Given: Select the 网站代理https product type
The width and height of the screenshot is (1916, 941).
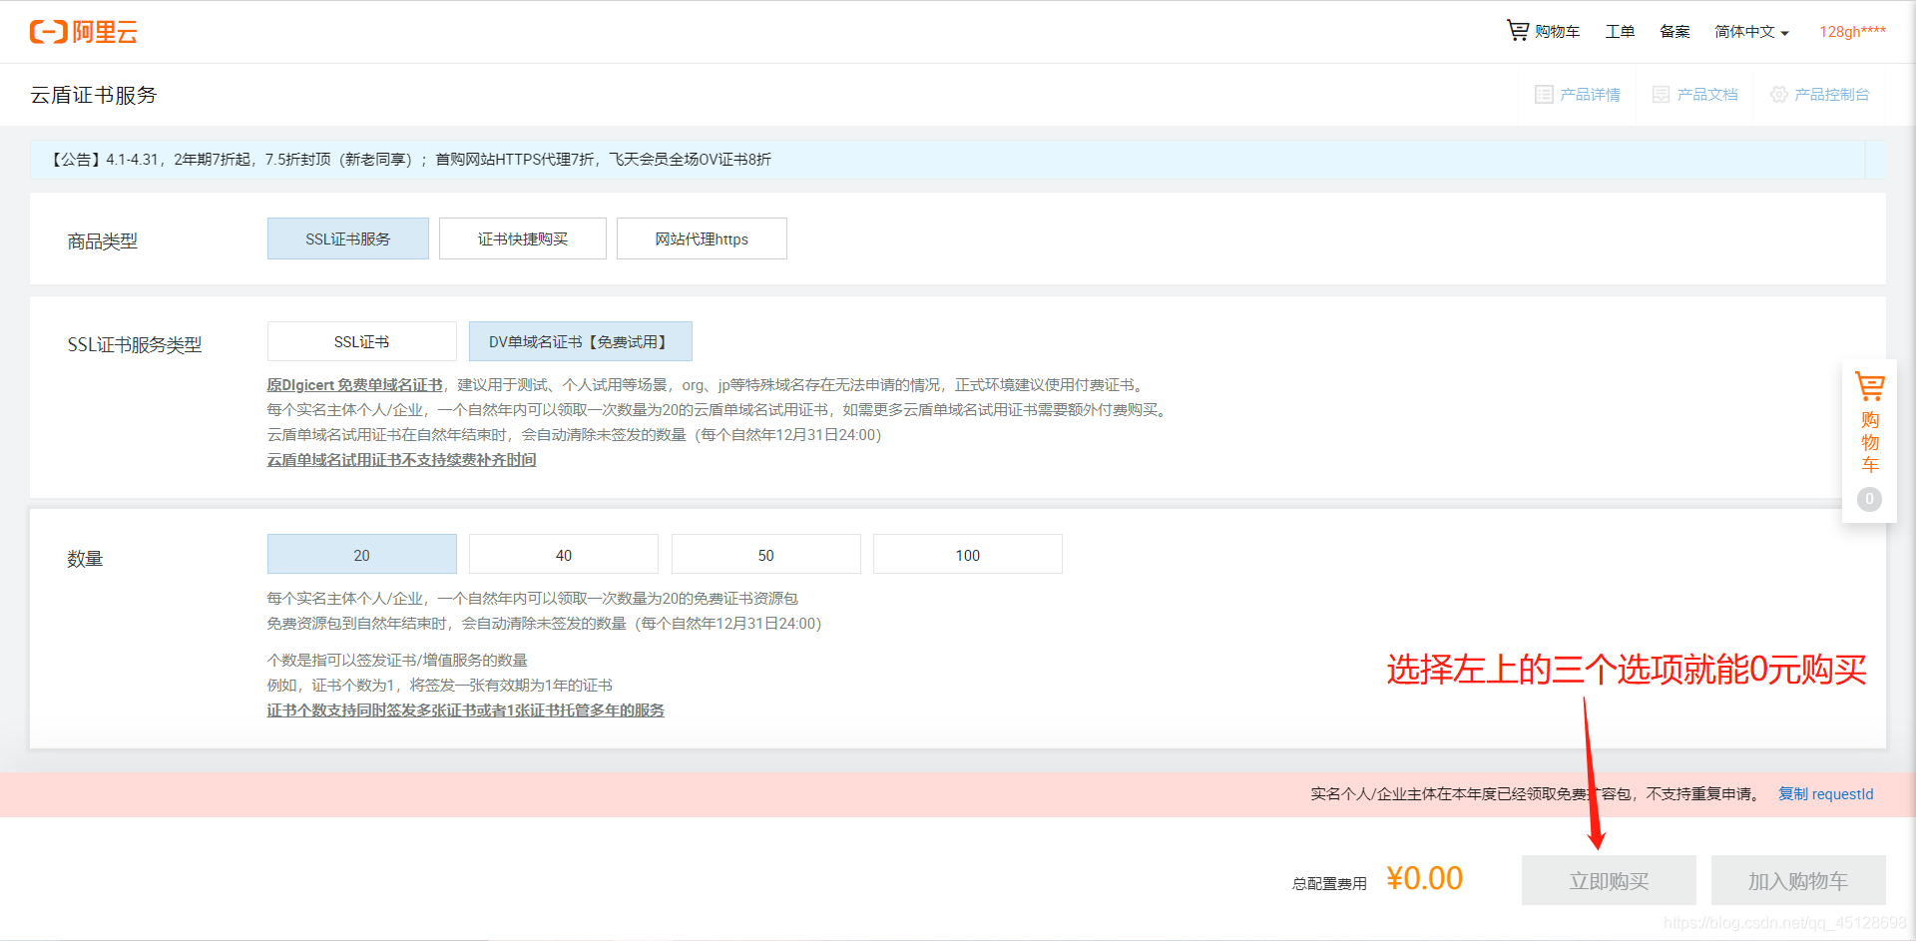Looking at the screenshot, I should pos(702,238).
